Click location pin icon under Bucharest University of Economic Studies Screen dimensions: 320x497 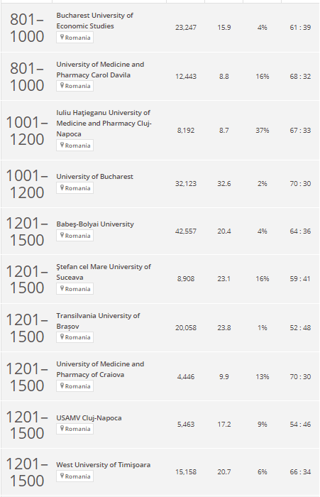click(x=62, y=37)
